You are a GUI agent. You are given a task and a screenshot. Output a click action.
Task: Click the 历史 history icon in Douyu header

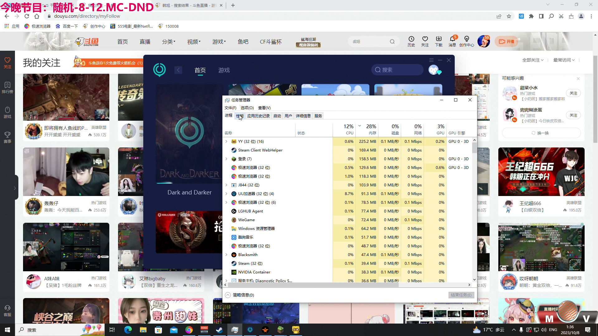411,41
